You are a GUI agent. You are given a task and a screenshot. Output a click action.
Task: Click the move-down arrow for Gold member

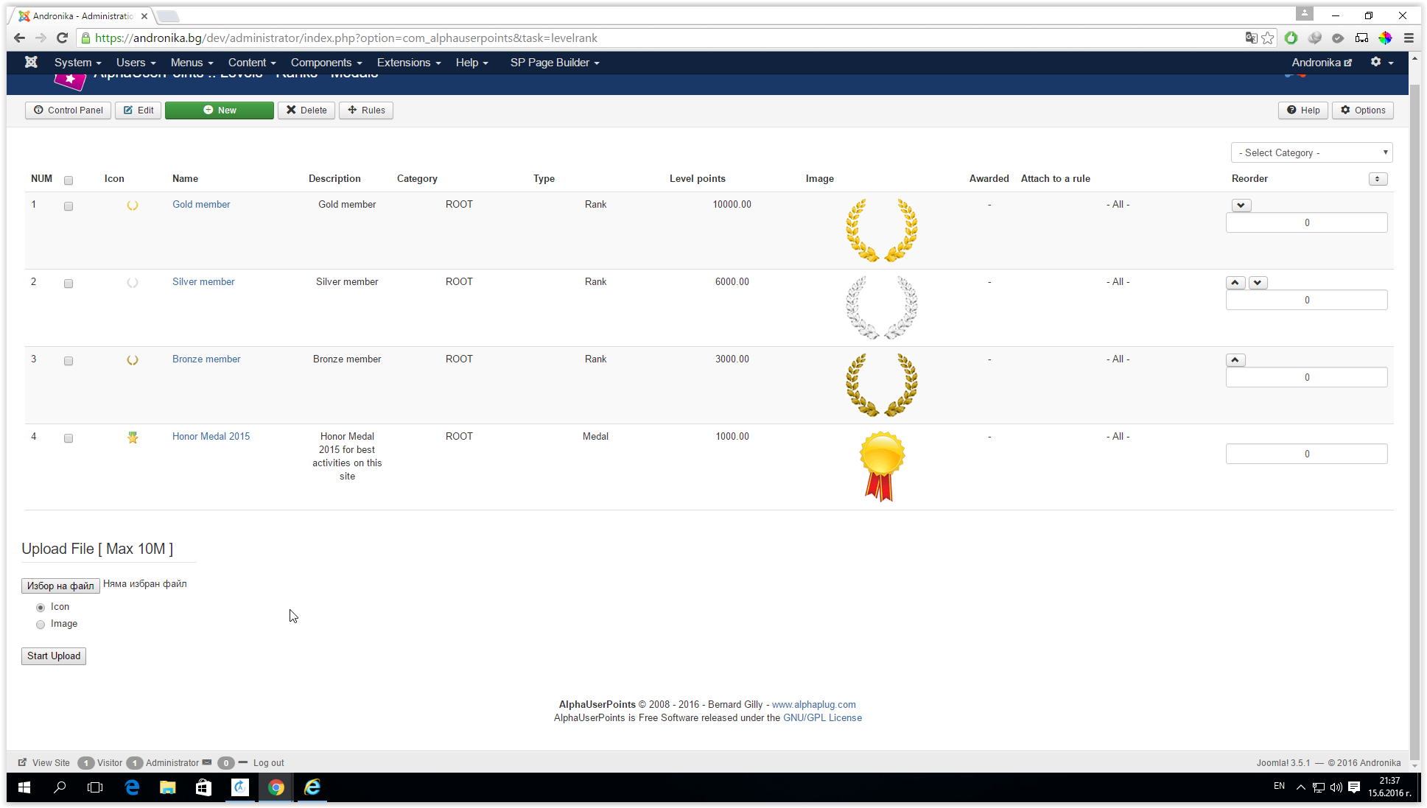click(1241, 205)
